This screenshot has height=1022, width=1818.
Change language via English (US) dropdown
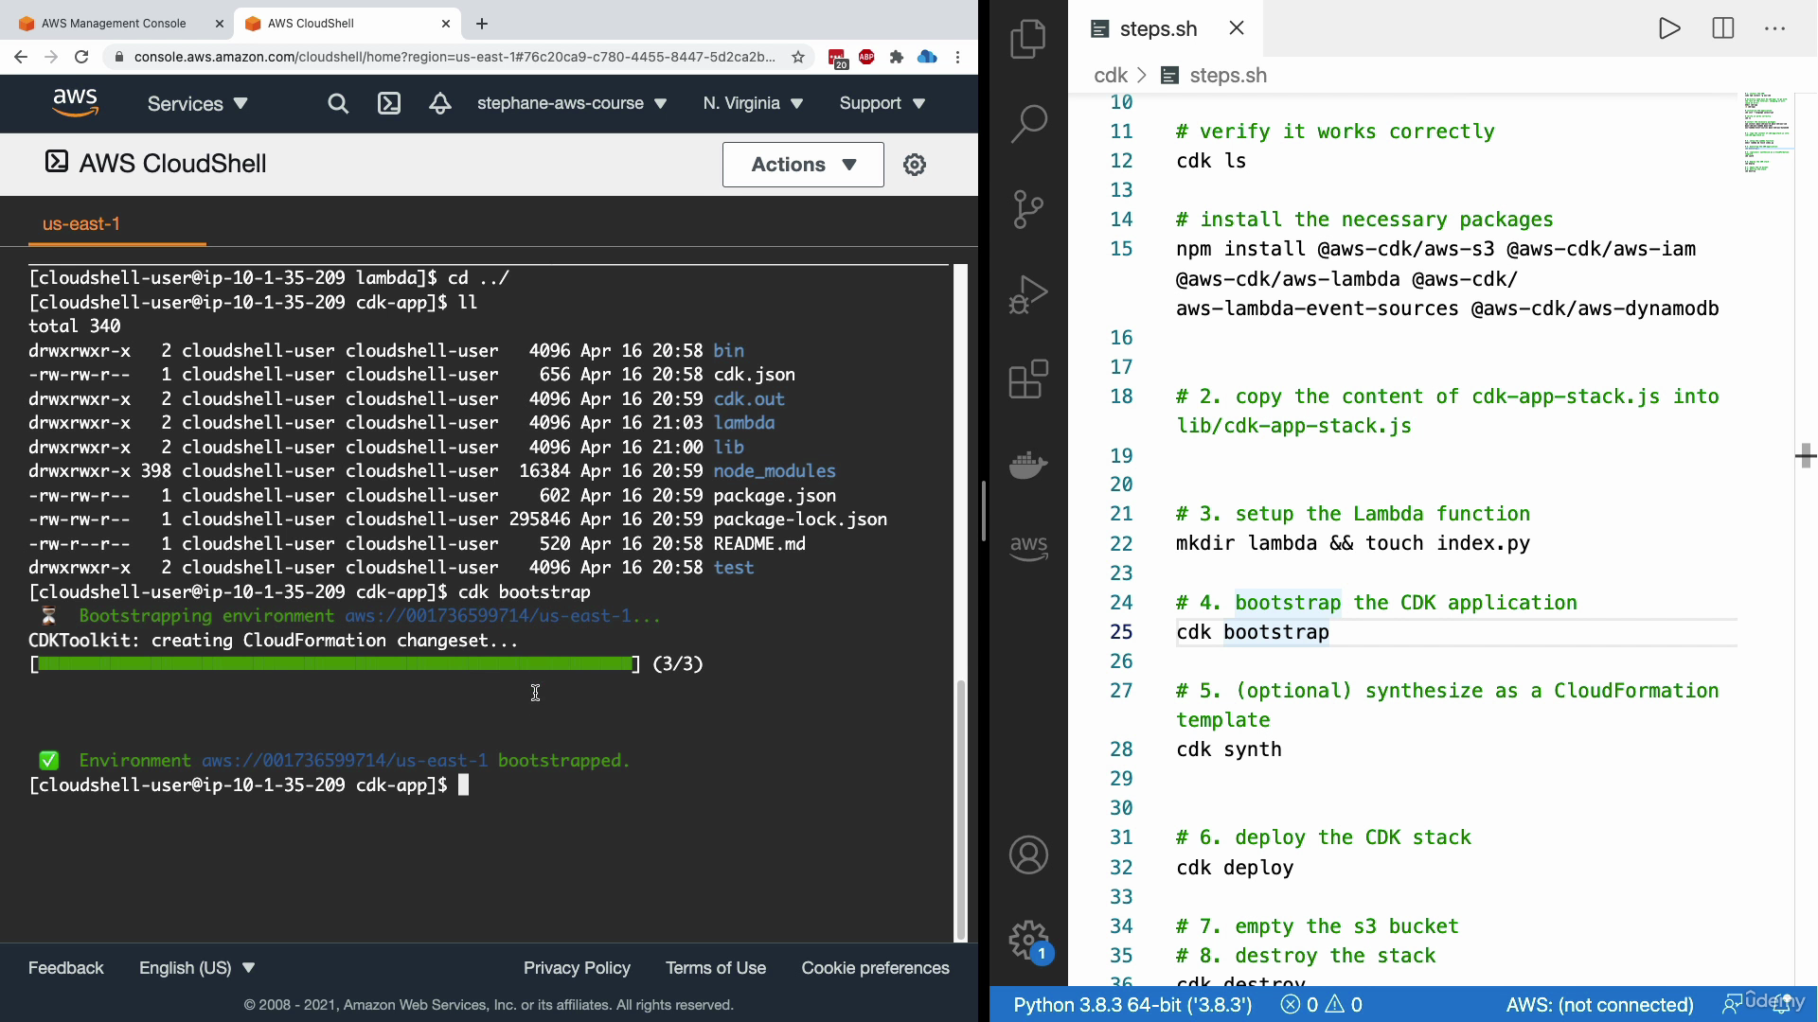pyautogui.click(x=197, y=968)
